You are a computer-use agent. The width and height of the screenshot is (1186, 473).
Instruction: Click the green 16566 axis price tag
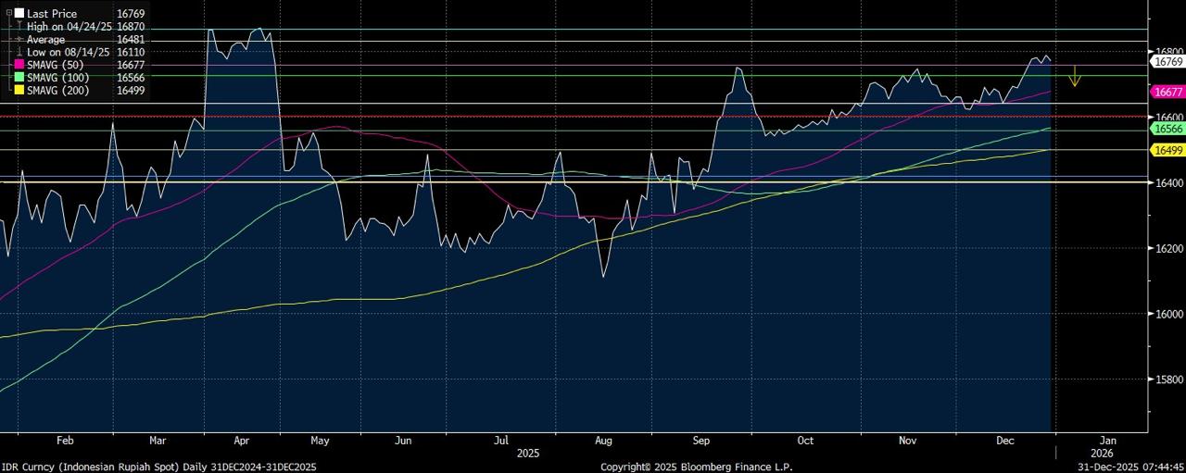(x=1167, y=131)
